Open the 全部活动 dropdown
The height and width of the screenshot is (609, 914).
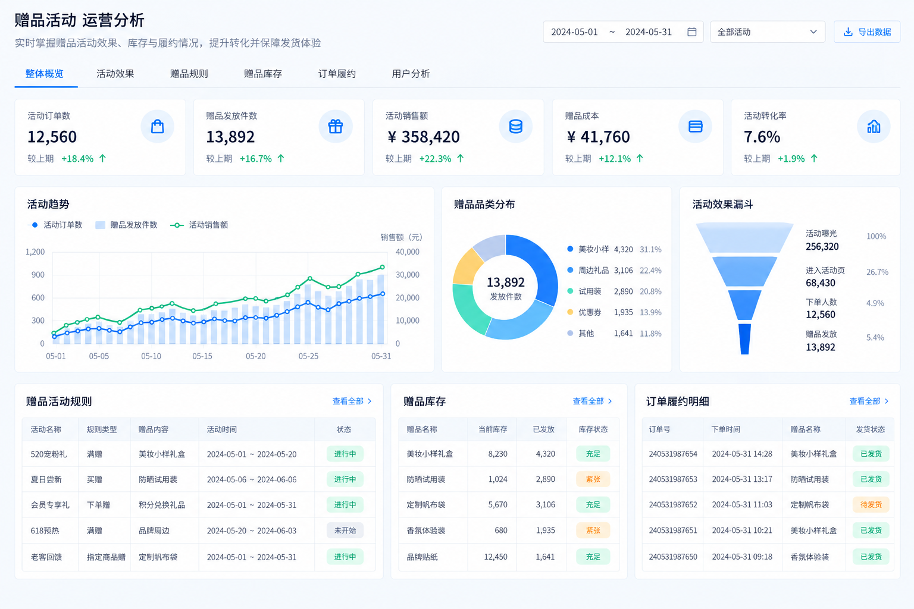pos(768,32)
